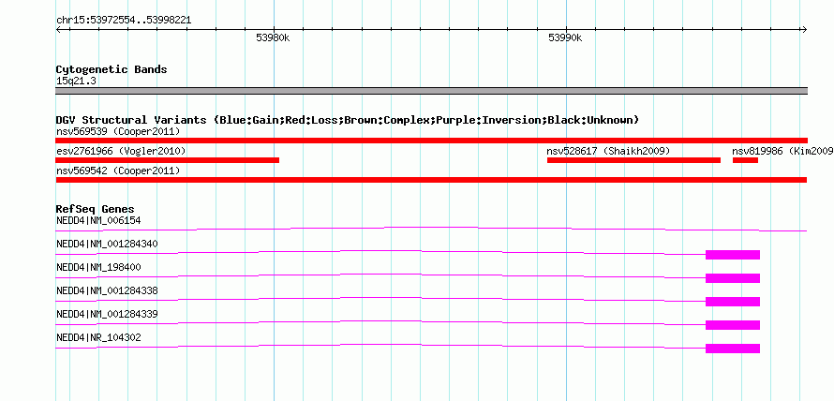
Task: Click the chr15:53972554..53998221 region label
Action: (x=124, y=21)
